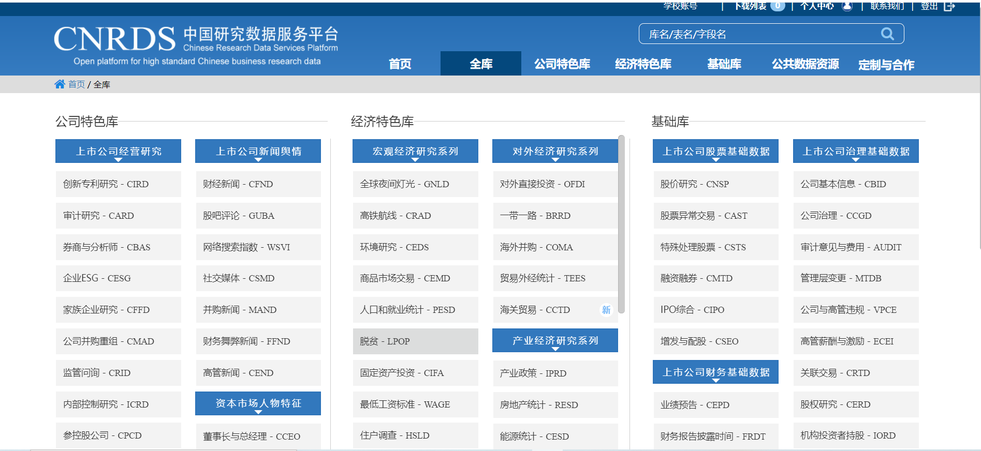Image resolution: width=981 pixels, height=451 pixels.
Task: Toggle the 资本市场人物特征 section header
Action: tap(258, 403)
